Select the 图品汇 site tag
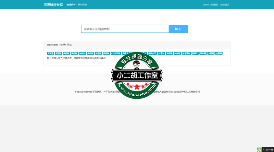Viewport: 274px width, 152px height. point(195,54)
